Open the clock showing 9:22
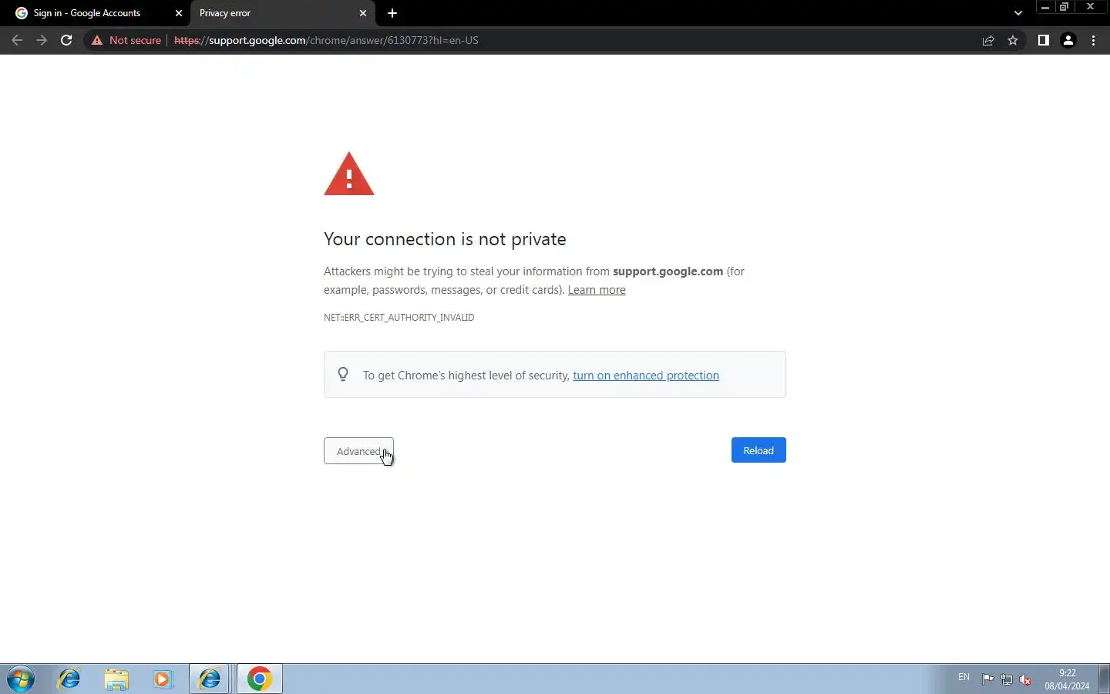The width and height of the screenshot is (1110, 694). tap(1067, 679)
